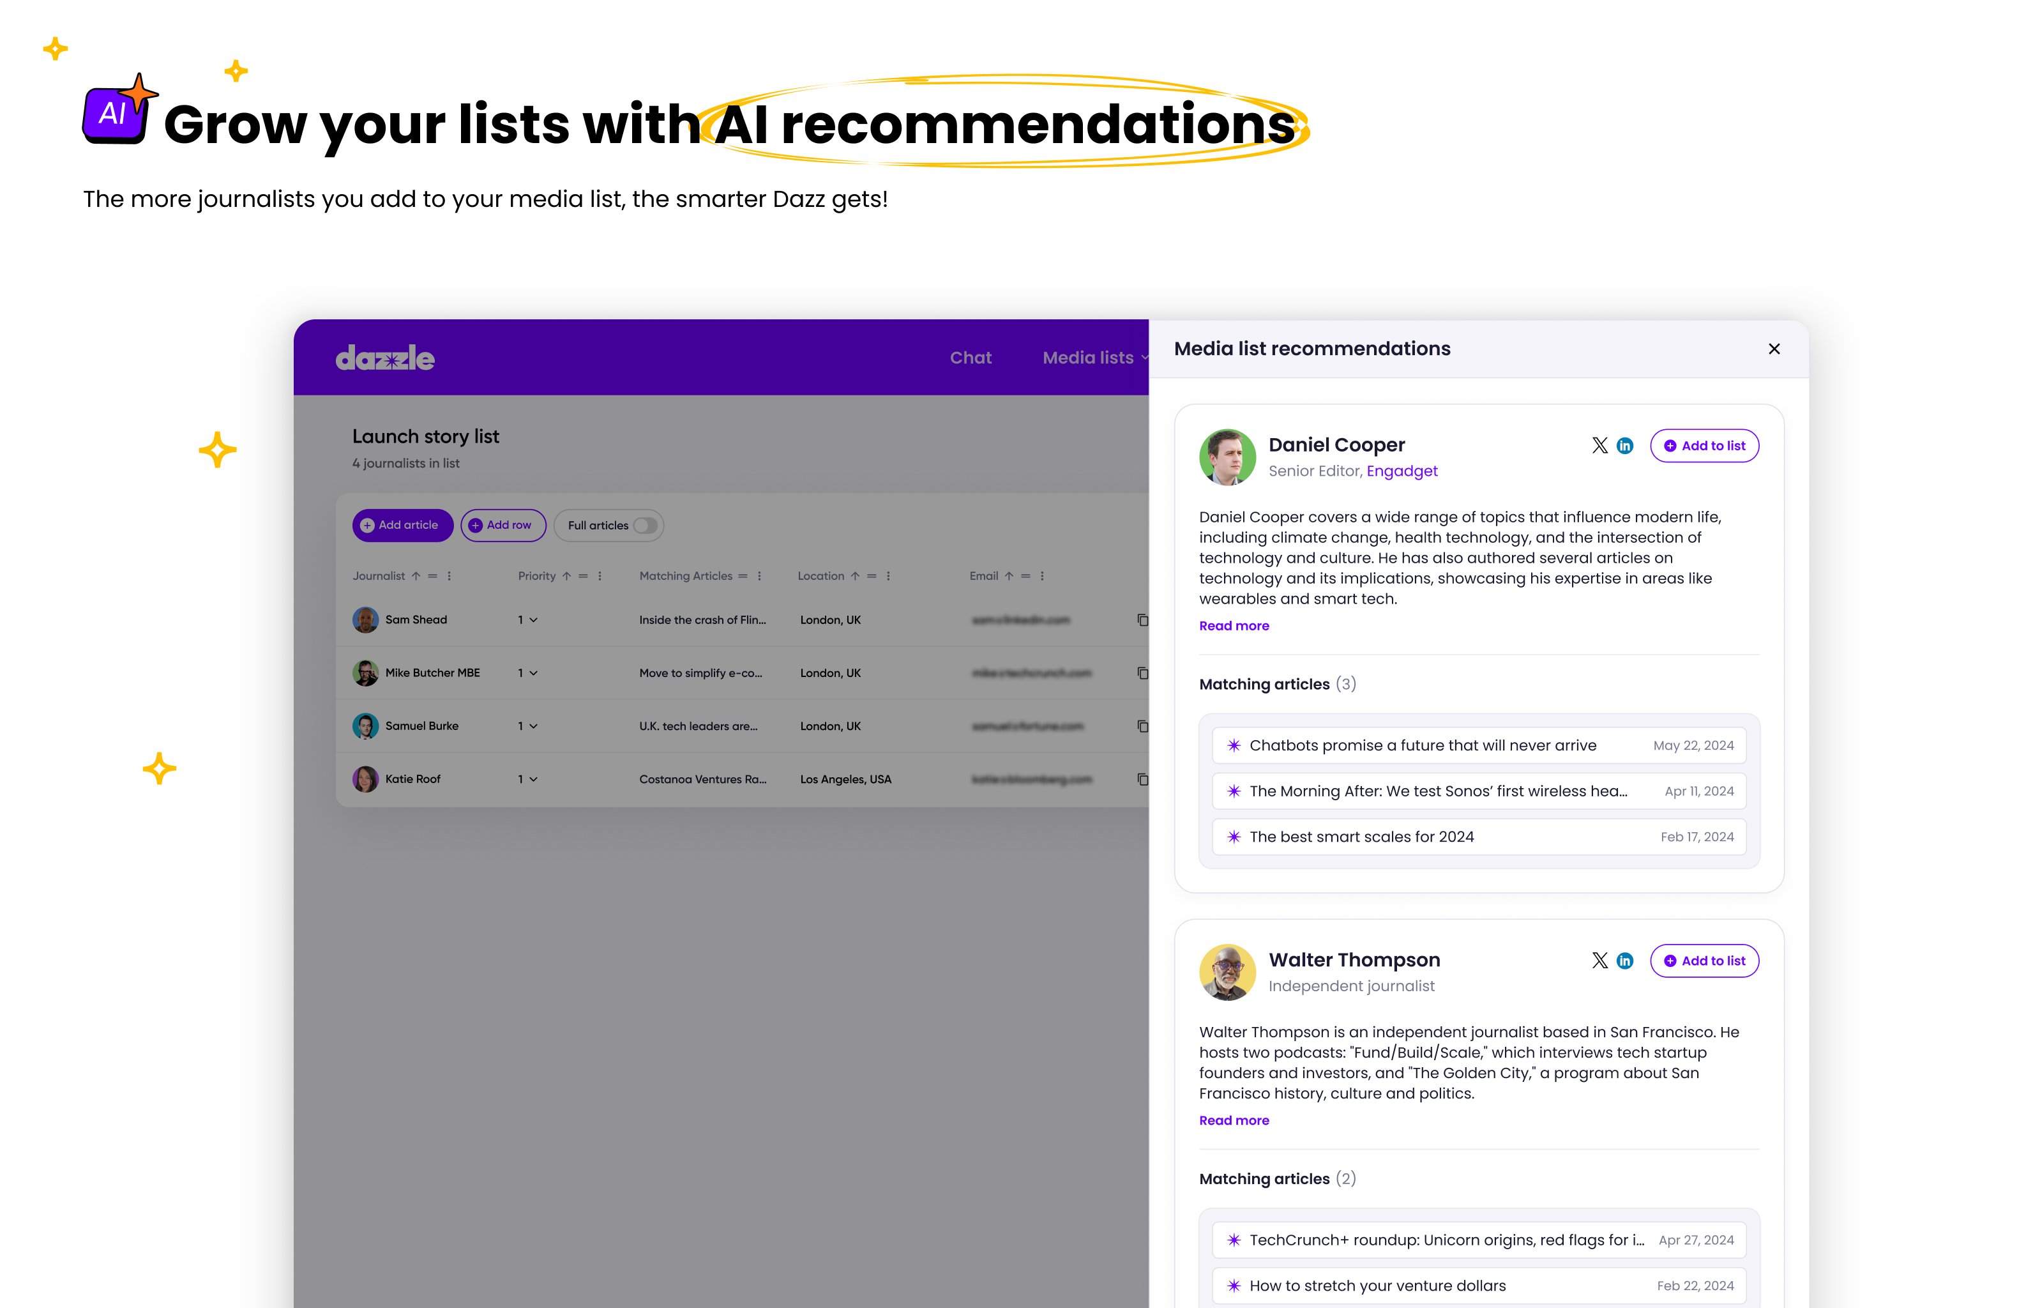This screenshot has width=2033, height=1308.
Task: Open Walter Thompson's LinkedIn icon
Action: click(x=1624, y=961)
